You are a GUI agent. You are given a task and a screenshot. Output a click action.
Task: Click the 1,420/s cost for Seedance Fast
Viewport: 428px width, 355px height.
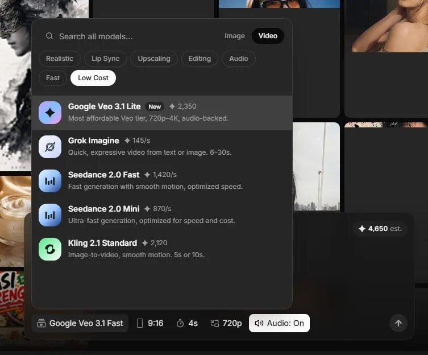[165, 175]
